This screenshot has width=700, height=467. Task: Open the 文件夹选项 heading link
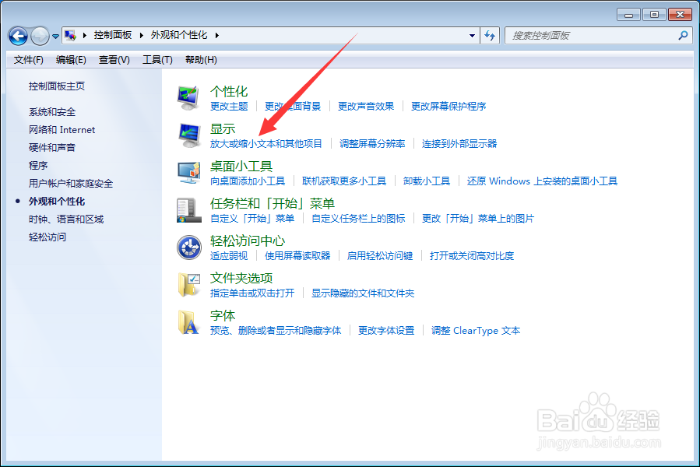point(241,278)
